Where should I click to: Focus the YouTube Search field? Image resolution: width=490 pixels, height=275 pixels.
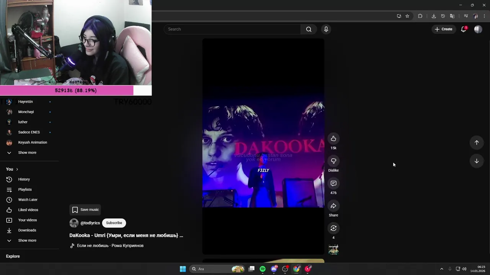coord(232,29)
